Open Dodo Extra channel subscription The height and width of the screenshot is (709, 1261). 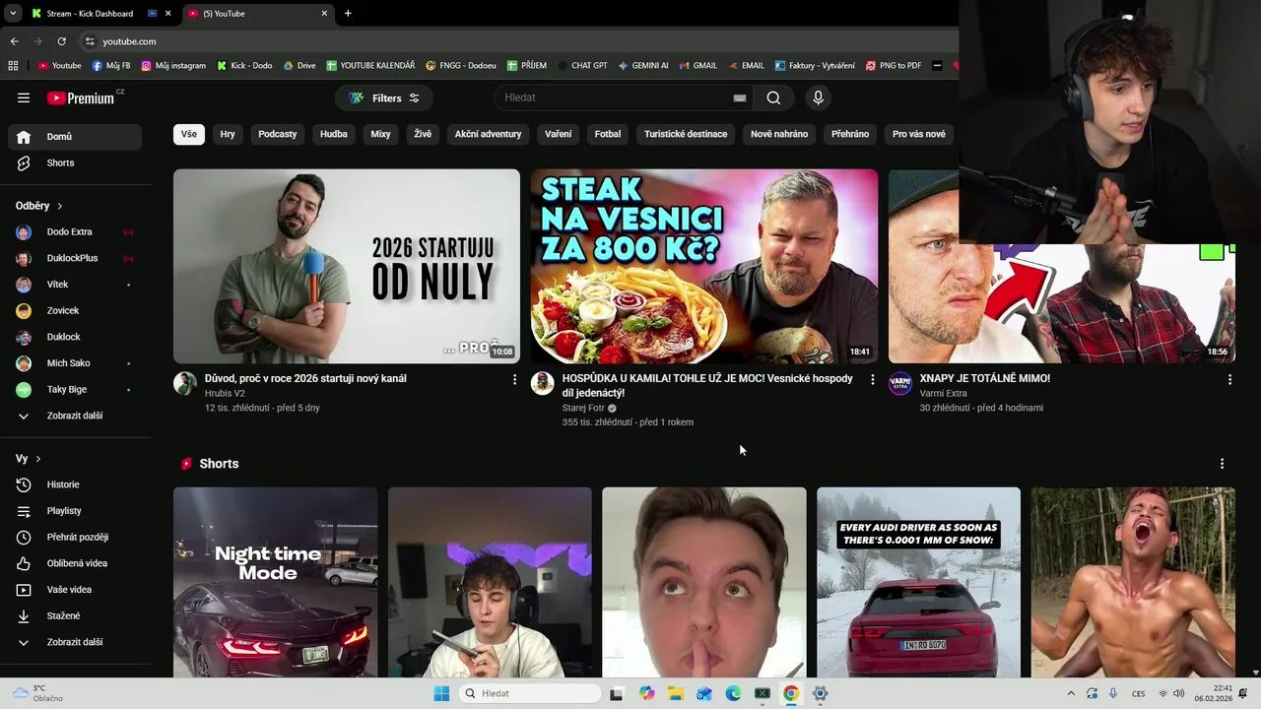click(x=75, y=232)
